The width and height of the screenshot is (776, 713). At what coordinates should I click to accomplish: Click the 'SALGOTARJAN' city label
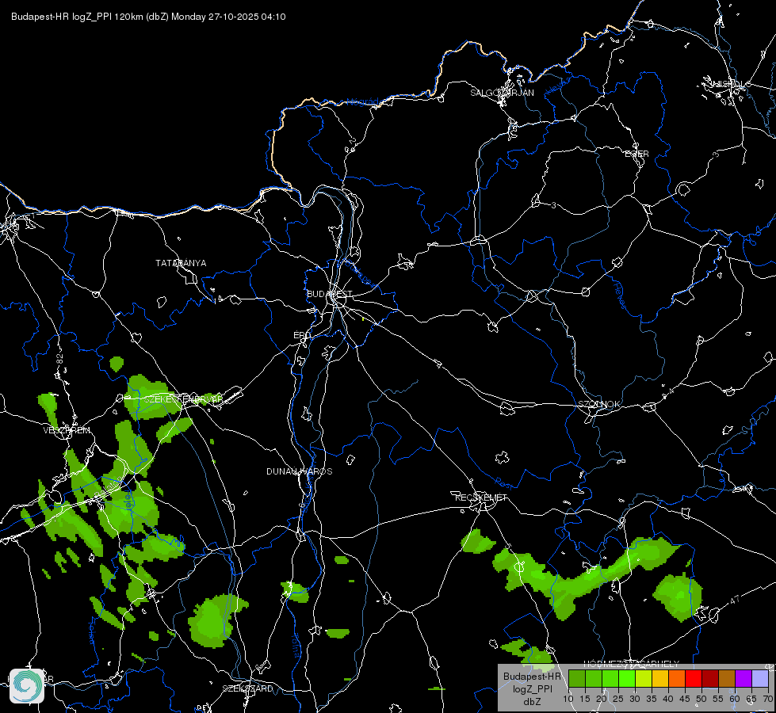pyautogui.click(x=502, y=93)
